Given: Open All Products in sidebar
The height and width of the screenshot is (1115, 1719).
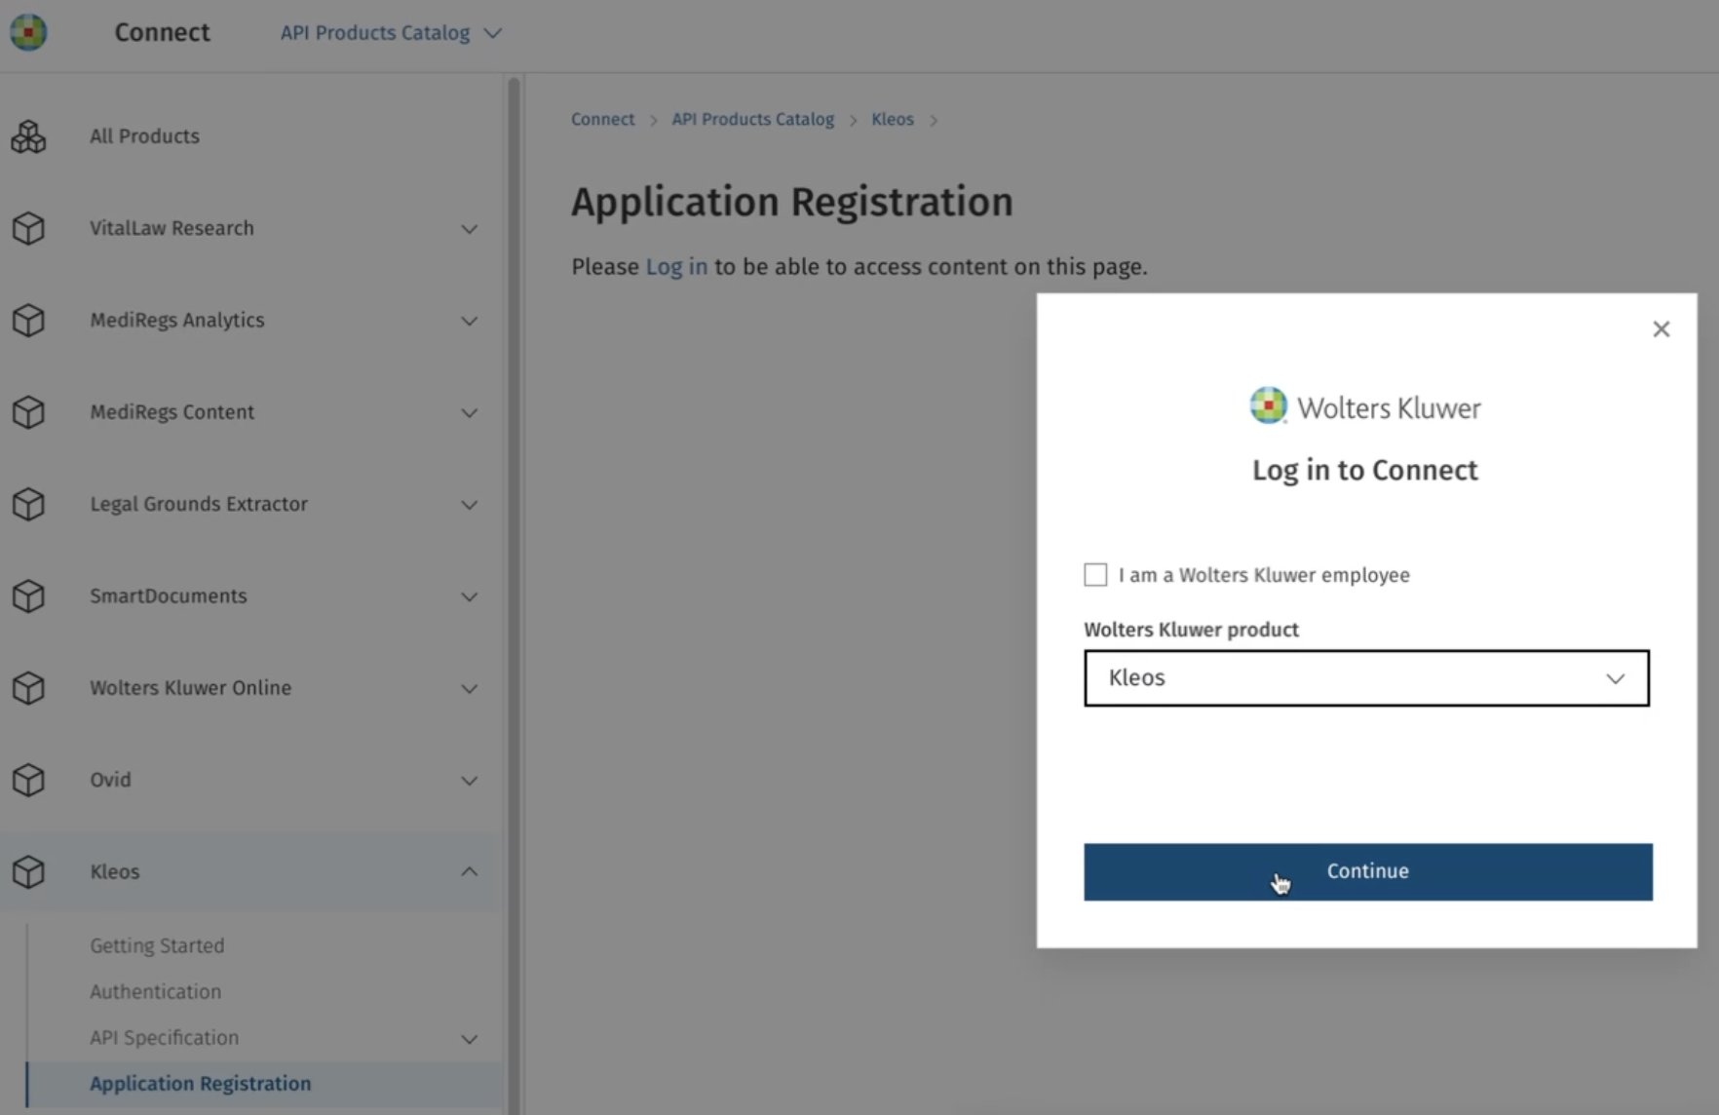Looking at the screenshot, I should pyautogui.click(x=144, y=136).
